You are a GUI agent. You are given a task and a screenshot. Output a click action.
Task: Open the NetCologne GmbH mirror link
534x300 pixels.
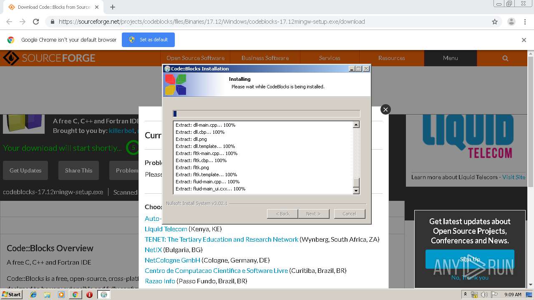click(x=172, y=260)
